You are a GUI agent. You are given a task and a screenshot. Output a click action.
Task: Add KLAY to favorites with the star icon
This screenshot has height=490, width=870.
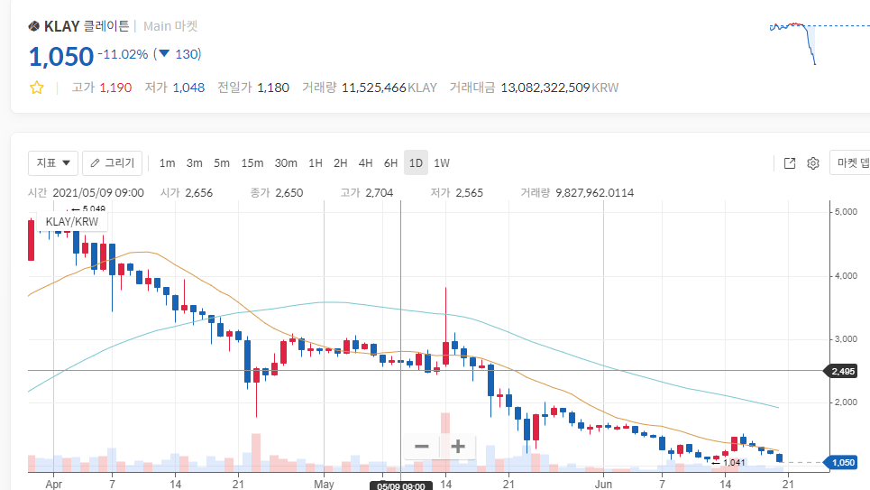[37, 88]
